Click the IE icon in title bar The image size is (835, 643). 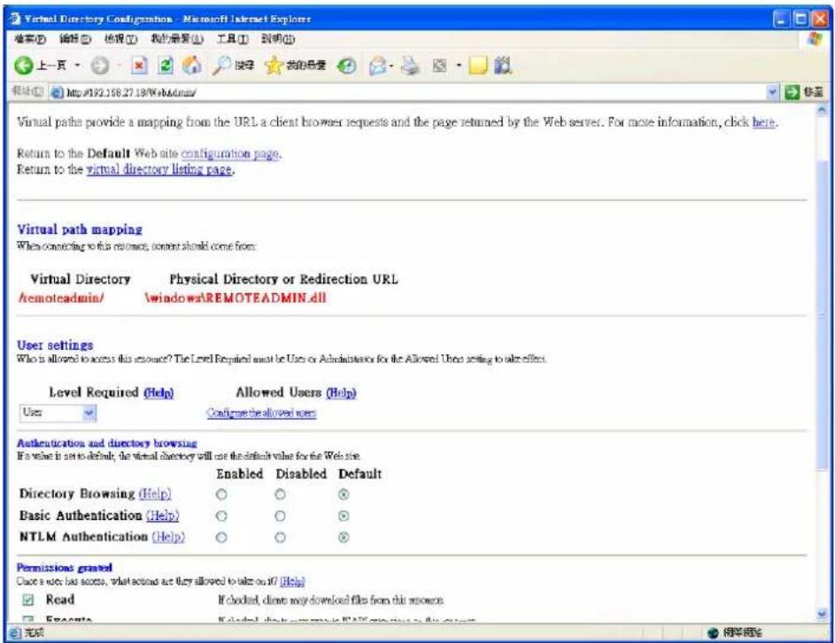click(x=15, y=19)
